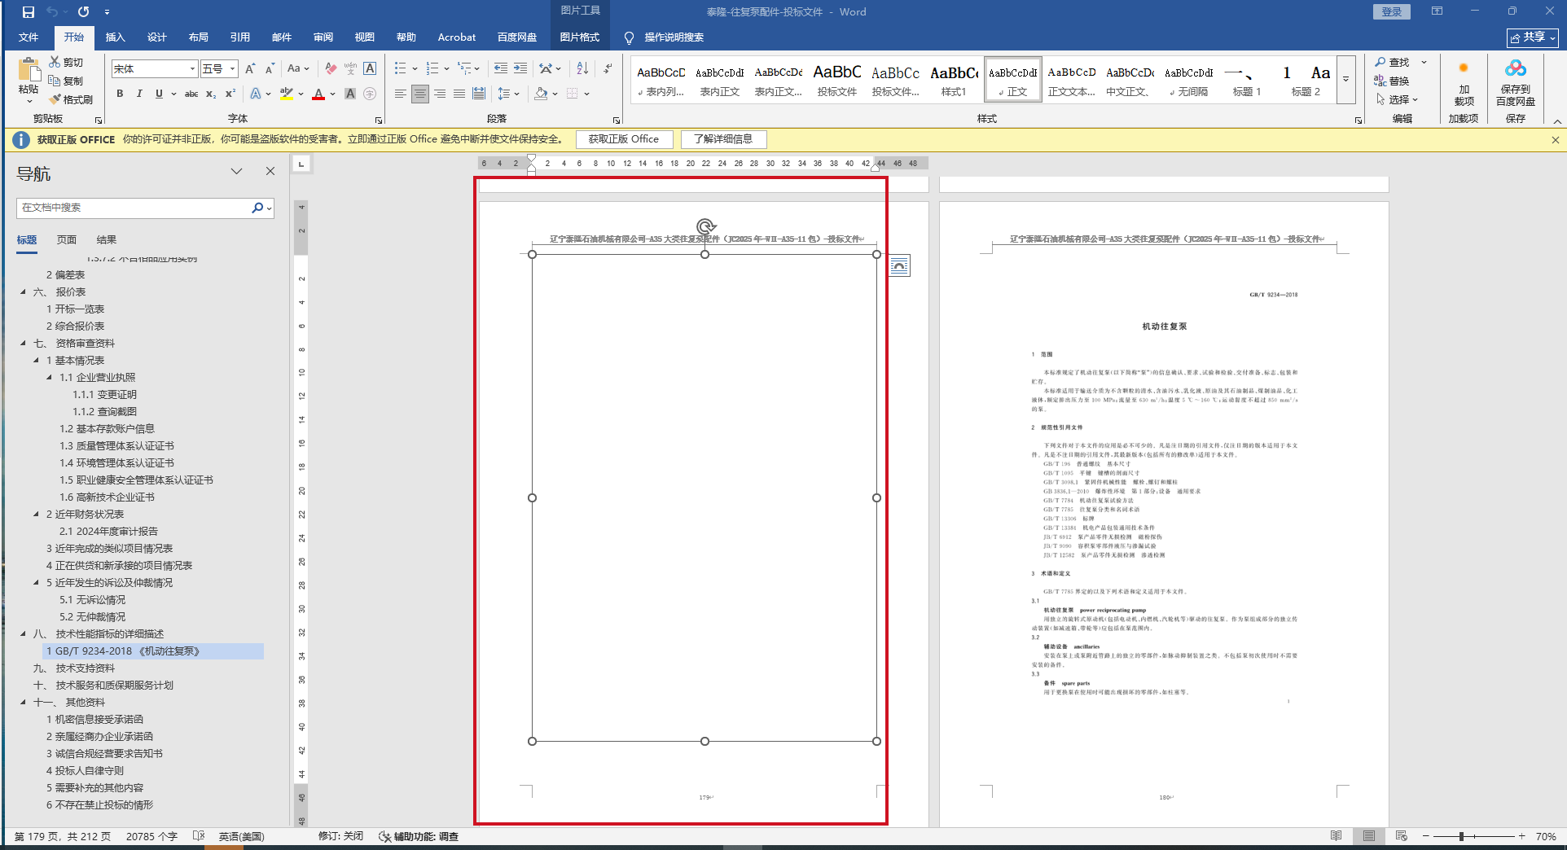Click the 了解详细信息 button
The height and width of the screenshot is (850, 1567).
(x=723, y=139)
